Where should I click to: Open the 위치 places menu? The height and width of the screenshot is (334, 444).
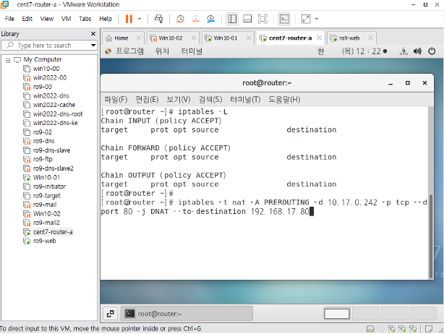click(x=162, y=51)
